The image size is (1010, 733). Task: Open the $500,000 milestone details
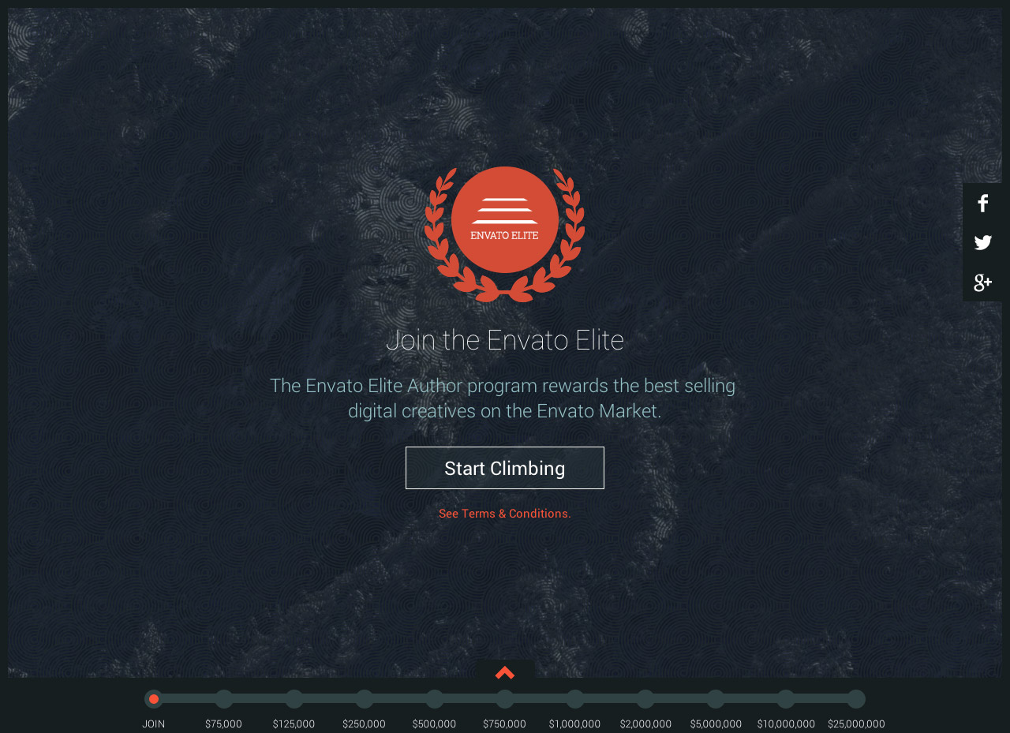point(434,697)
